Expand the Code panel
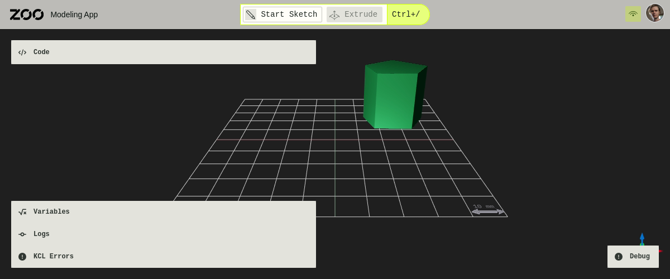Image resolution: width=670 pixels, height=279 pixels. click(x=164, y=52)
